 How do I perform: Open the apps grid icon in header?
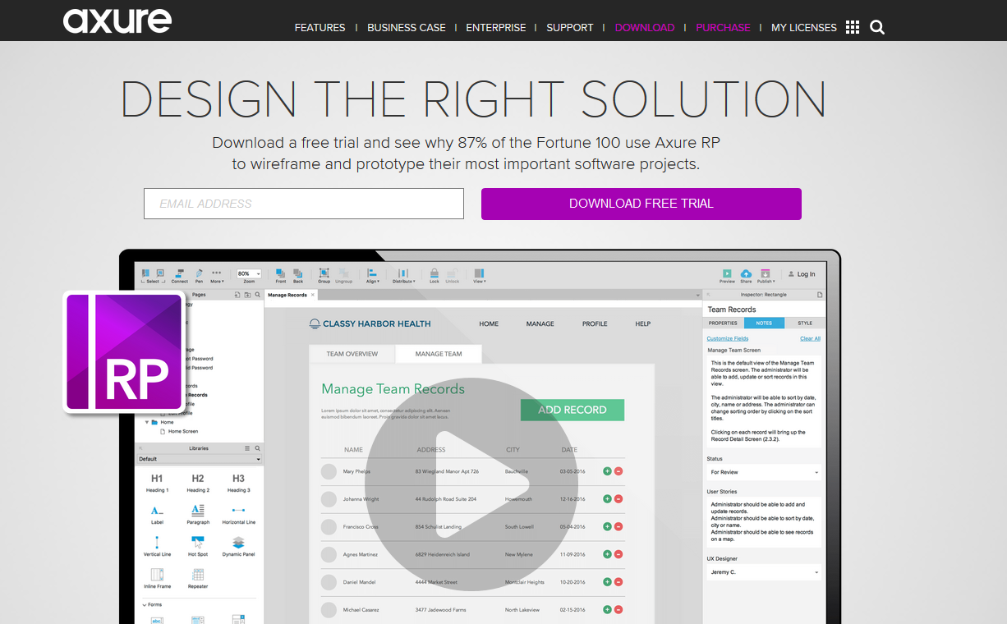(x=853, y=27)
